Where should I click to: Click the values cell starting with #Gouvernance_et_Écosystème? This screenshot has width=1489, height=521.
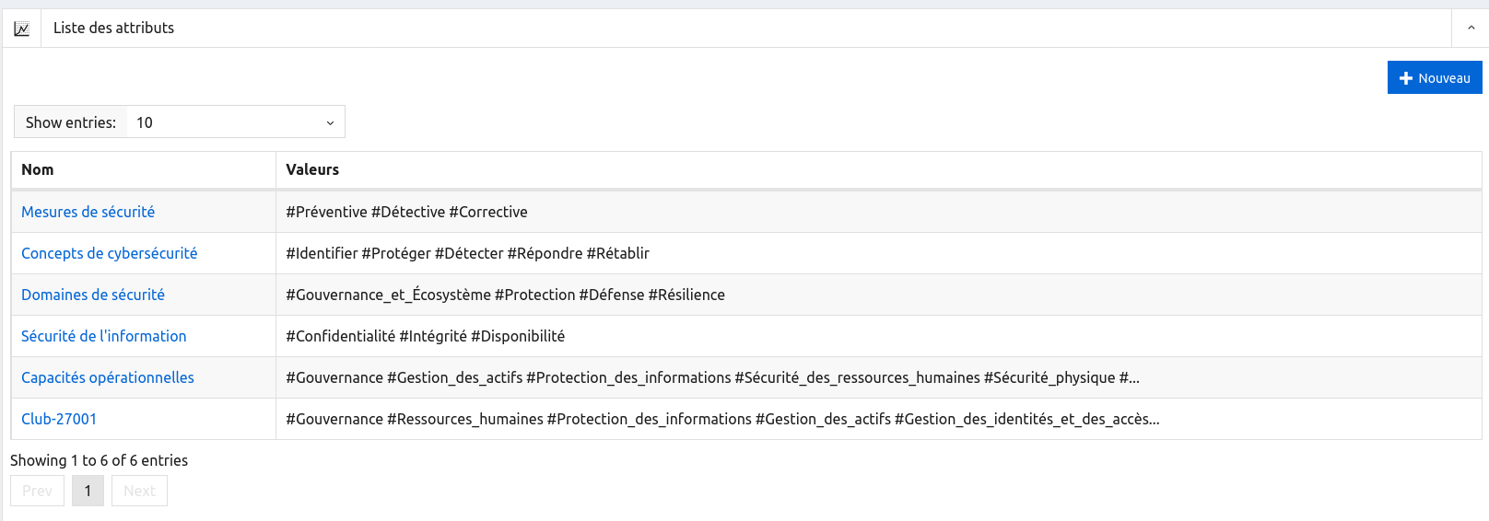(505, 295)
